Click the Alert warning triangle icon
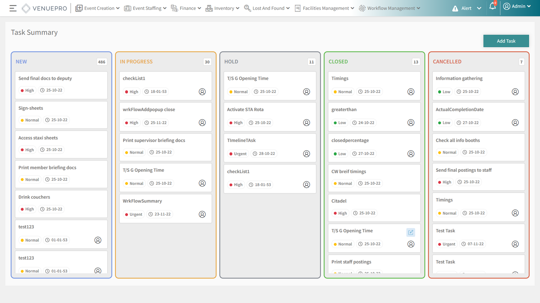Screen dimensions: 540x303 pos(455,8)
